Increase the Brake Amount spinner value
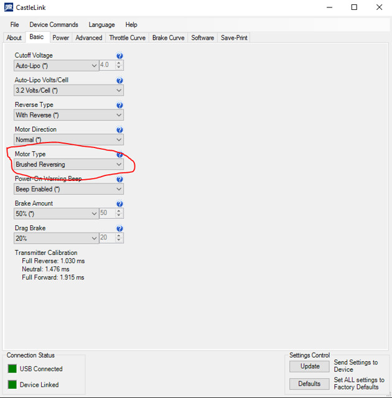 119,210
